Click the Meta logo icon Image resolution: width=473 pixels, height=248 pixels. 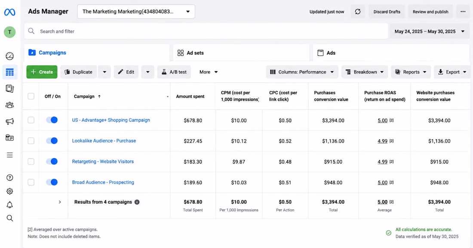point(9,12)
